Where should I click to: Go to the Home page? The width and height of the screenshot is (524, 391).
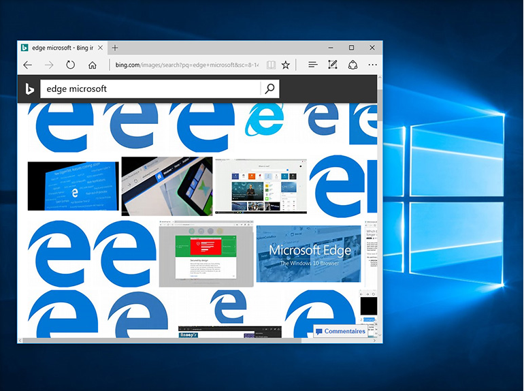(x=93, y=65)
